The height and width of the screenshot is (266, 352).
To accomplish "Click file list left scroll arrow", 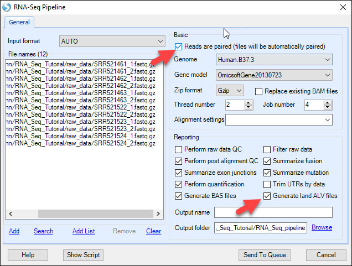I will tap(11, 213).
